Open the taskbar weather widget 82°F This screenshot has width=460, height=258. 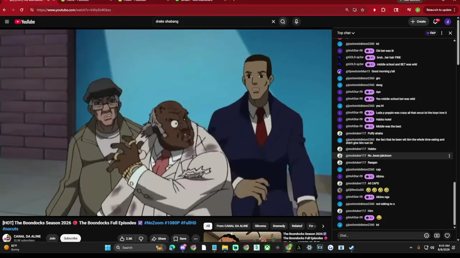[11, 248]
